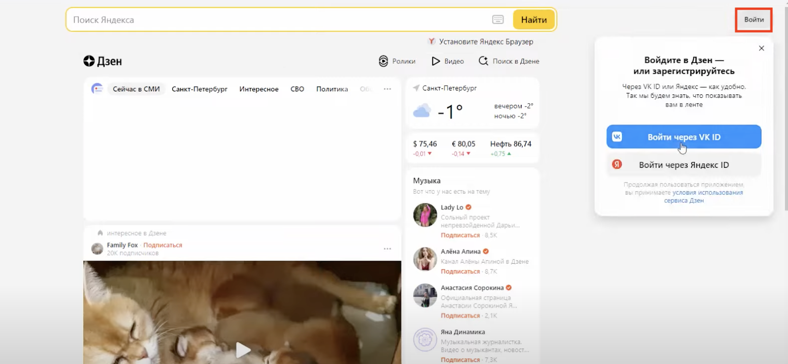Sign in via Яндекс ID
Viewport: 788px width, 364px height.
pos(684,165)
